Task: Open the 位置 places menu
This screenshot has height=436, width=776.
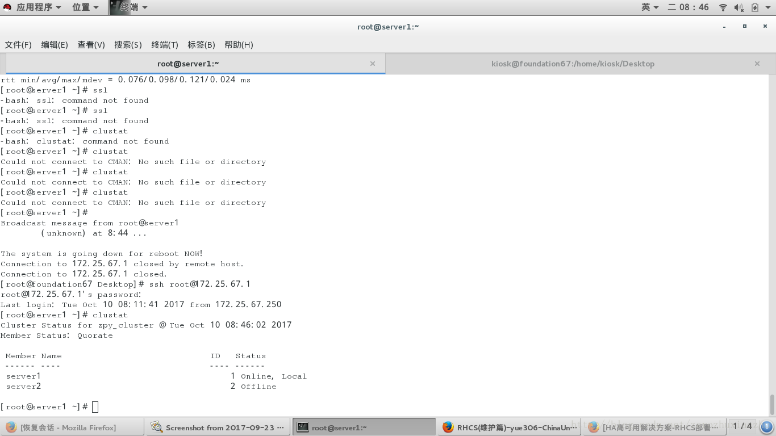Action: point(85,7)
